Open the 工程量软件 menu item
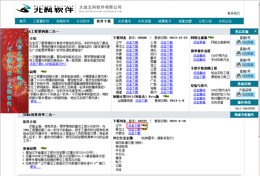 tap(41, 21)
